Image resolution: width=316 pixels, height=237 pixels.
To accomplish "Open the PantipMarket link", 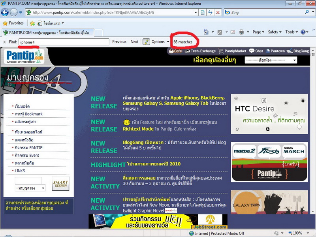I will [232, 51].
